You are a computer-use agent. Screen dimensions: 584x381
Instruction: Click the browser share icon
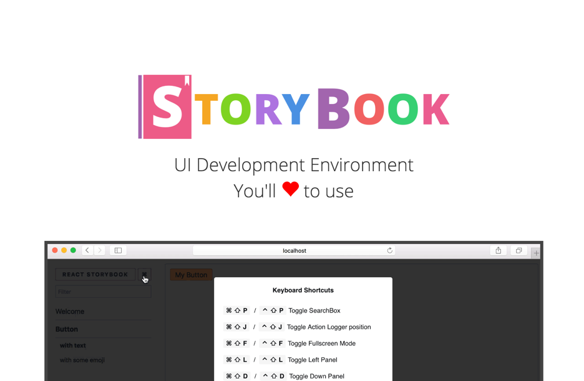[x=498, y=250]
